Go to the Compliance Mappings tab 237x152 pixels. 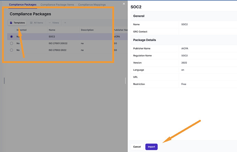pyautogui.click(x=92, y=4)
